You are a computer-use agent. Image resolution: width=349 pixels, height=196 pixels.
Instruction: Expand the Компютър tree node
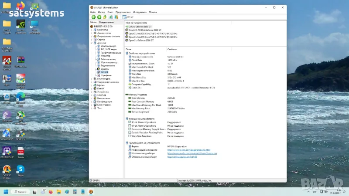tap(91, 30)
